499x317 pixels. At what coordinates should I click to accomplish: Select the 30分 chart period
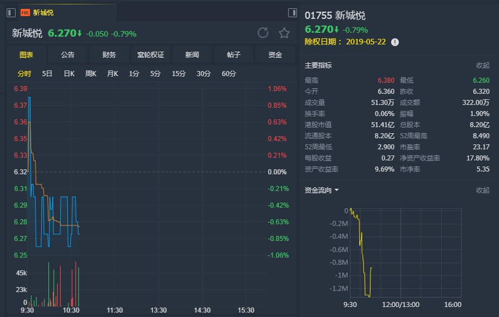coord(204,74)
